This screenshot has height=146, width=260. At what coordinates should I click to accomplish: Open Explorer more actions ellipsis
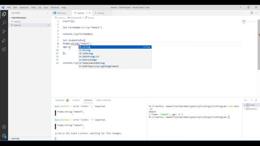click(x=48, y=13)
